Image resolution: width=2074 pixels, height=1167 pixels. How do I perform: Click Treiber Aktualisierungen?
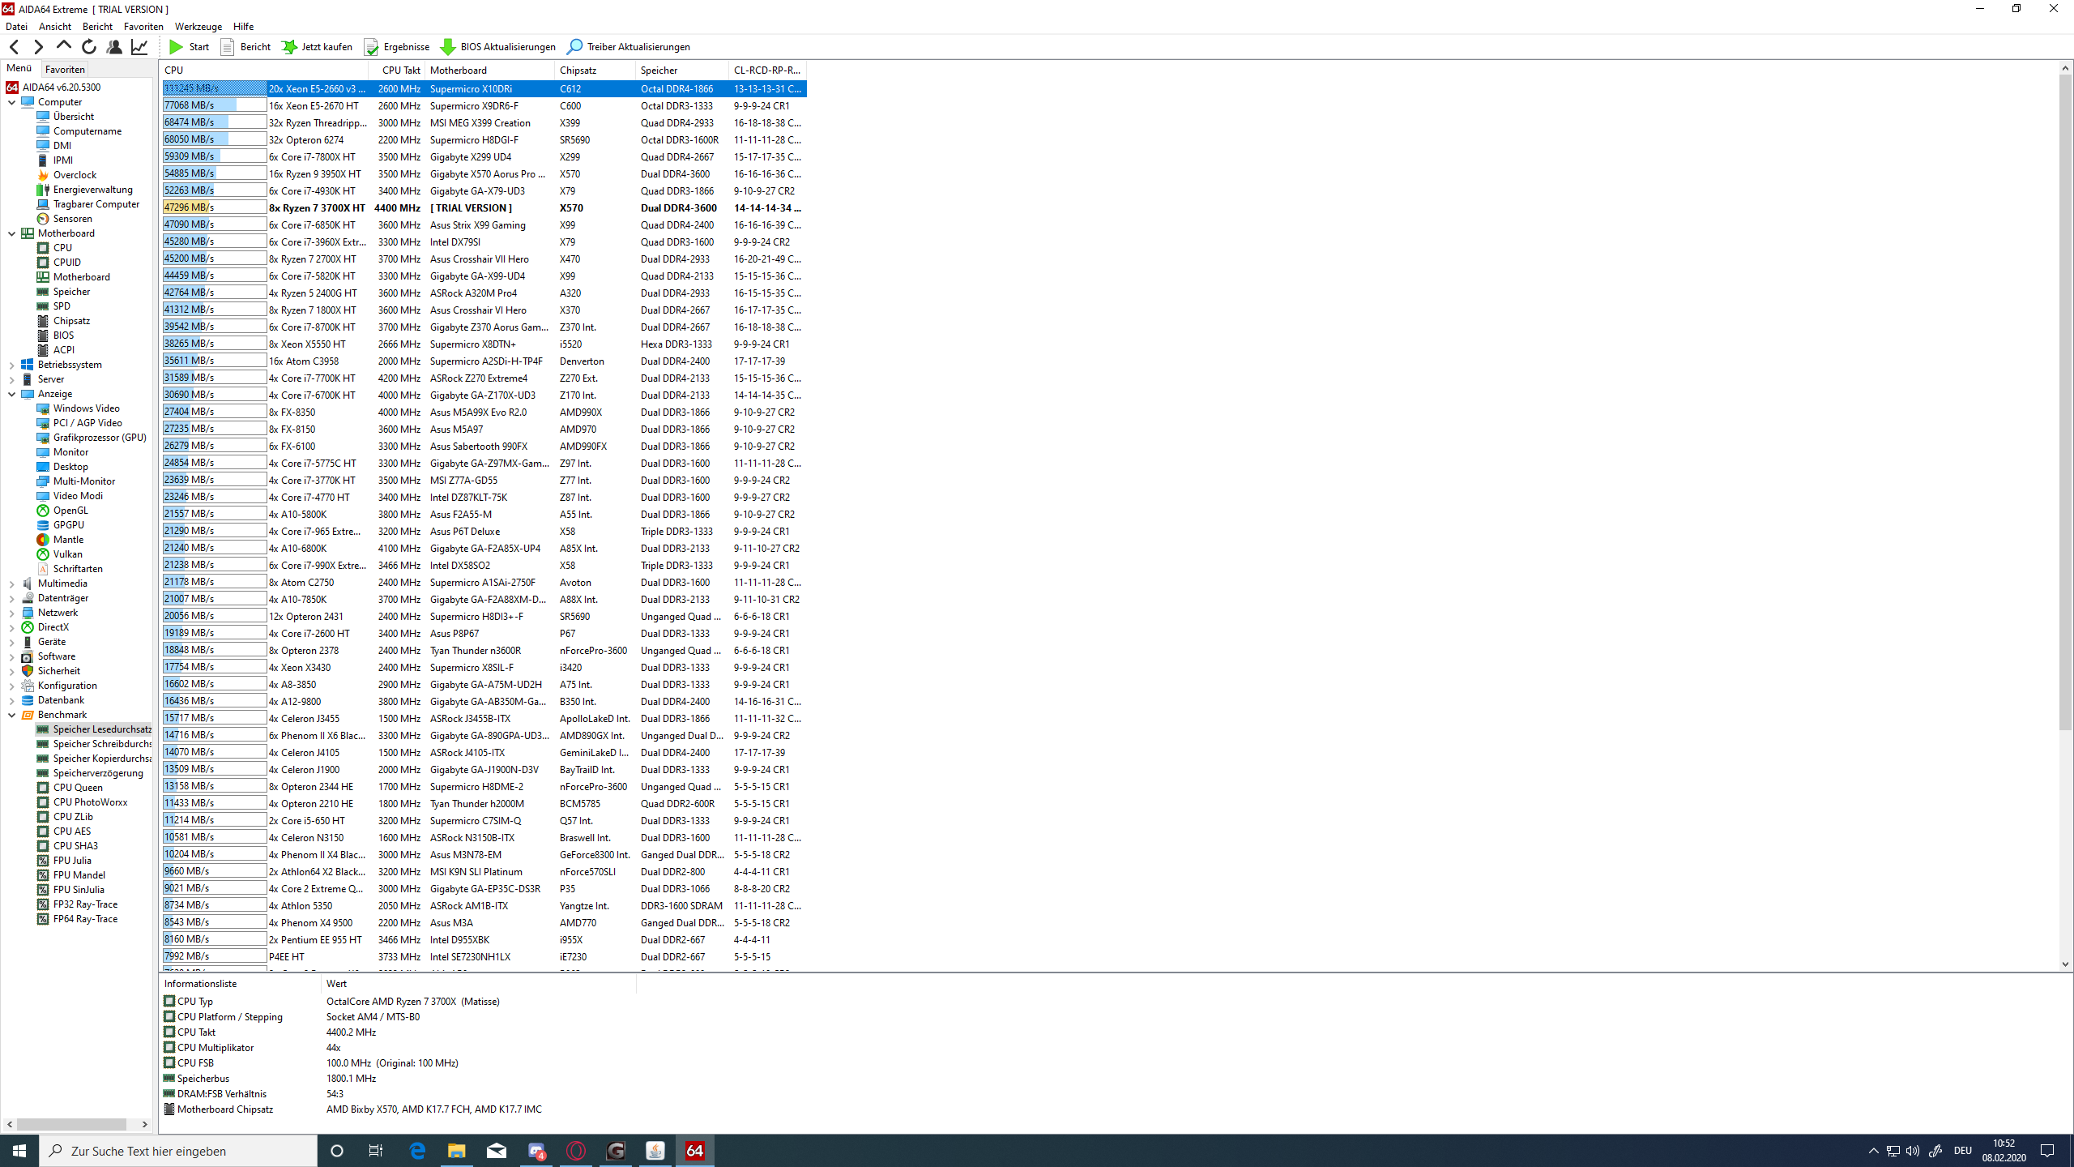pyautogui.click(x=629, y=47)
